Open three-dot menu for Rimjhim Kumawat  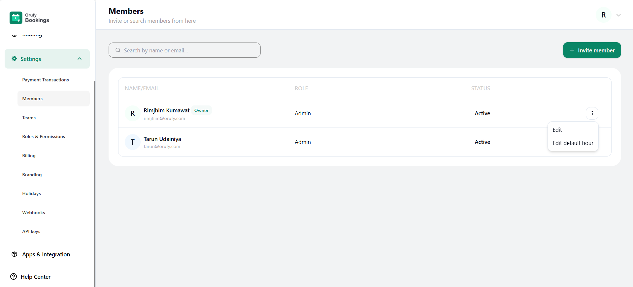pyautogui.click(x=592, y=113)
